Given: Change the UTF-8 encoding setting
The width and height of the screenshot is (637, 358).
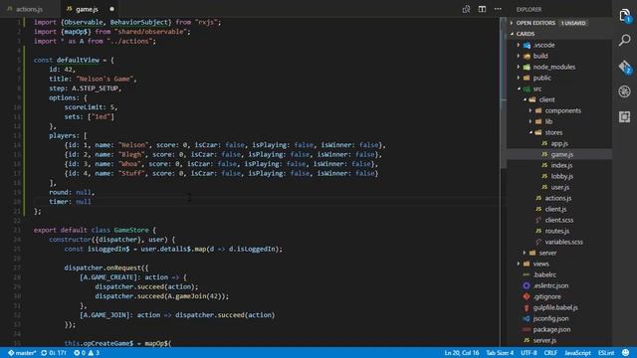Looking at the screenshot, I should coord(529,353).
